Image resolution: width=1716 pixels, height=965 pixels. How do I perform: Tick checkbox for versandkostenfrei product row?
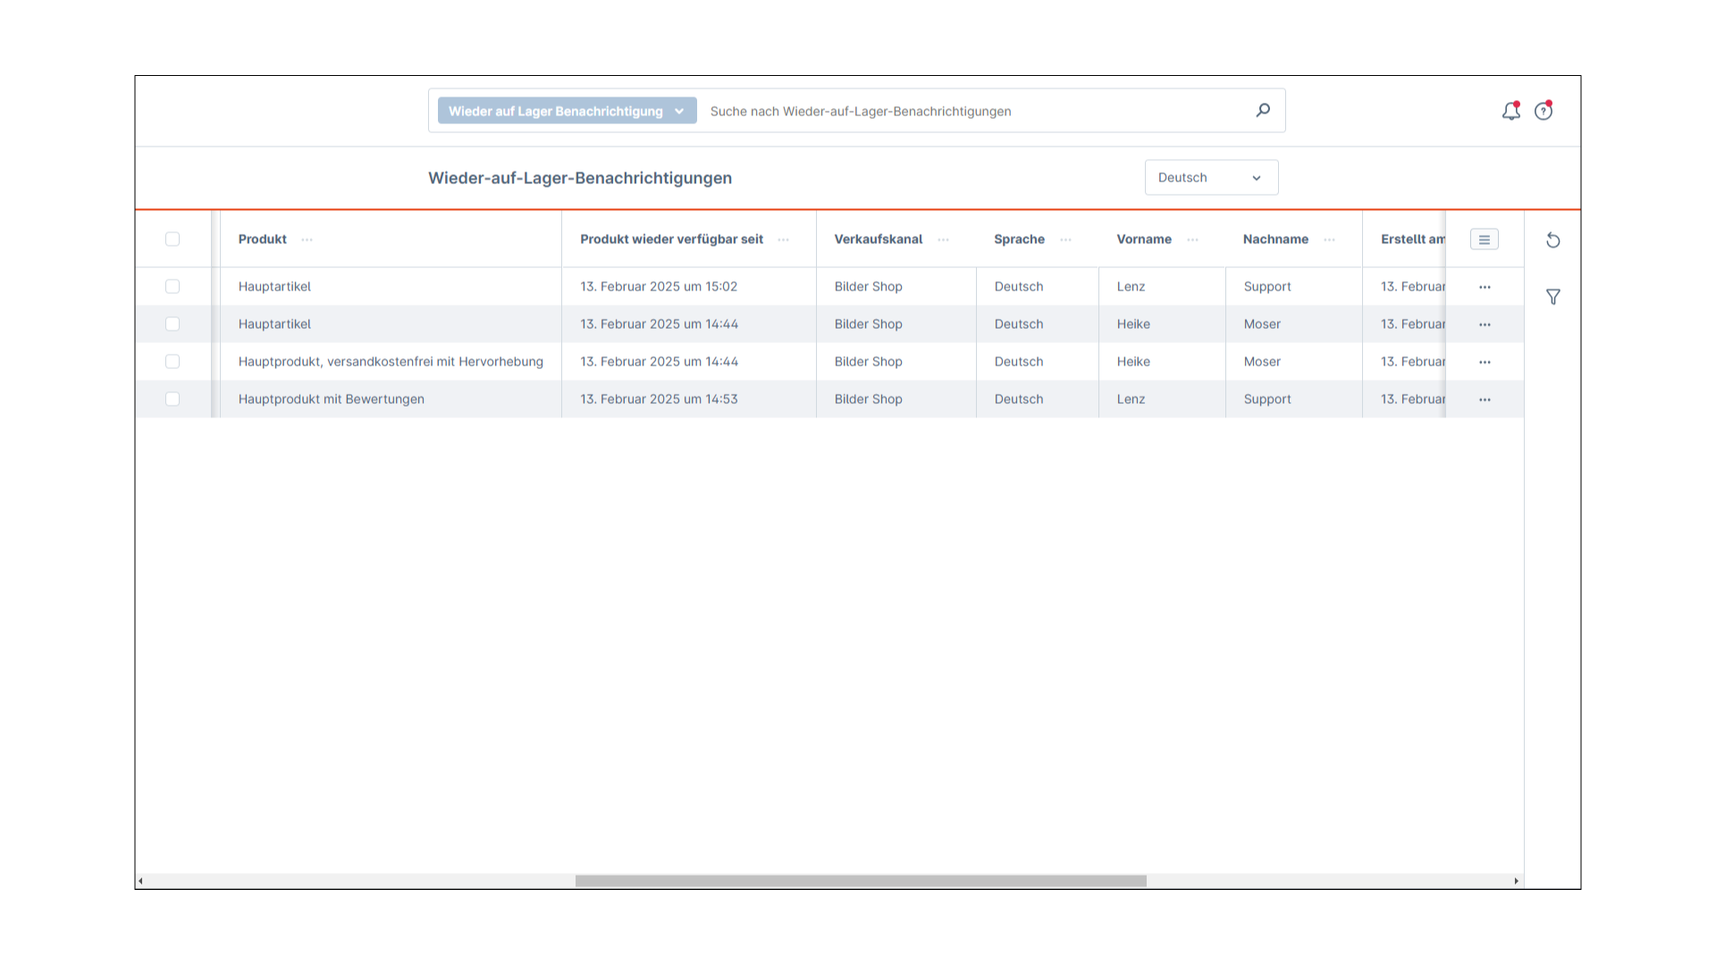[x=172, y=361]
